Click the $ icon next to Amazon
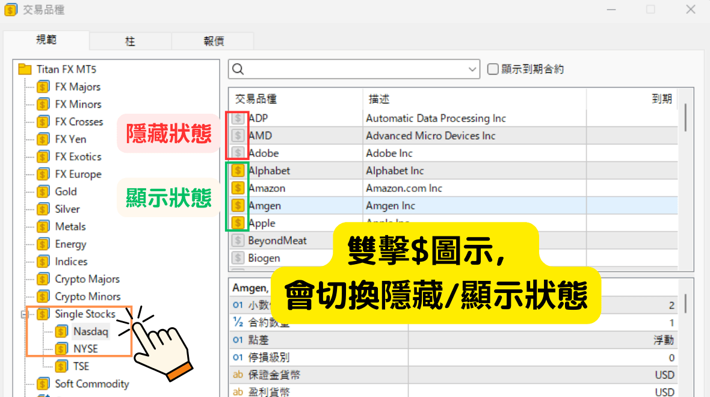 click(238, 188)
